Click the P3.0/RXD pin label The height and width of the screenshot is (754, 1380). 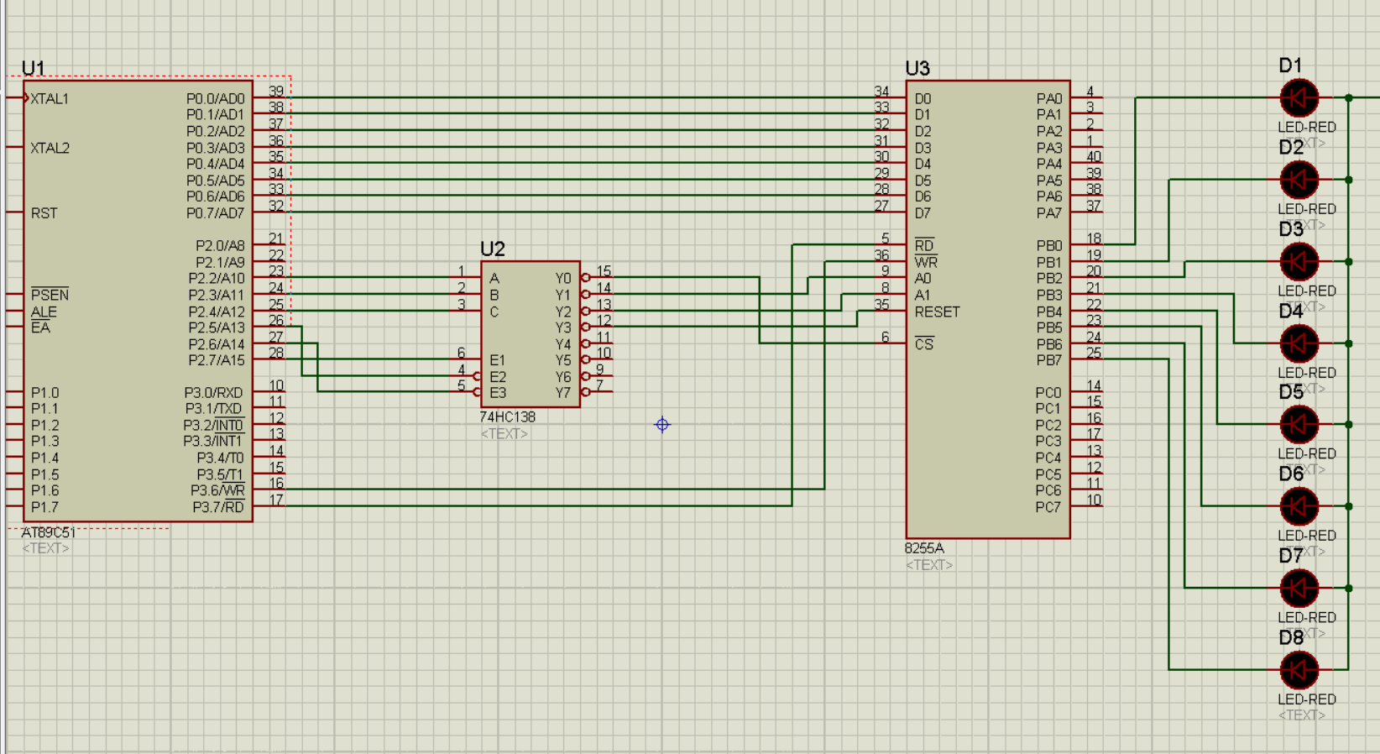(214, 393)
